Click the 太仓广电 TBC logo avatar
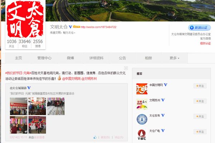 pyautogui.click(x=142, y=135)
